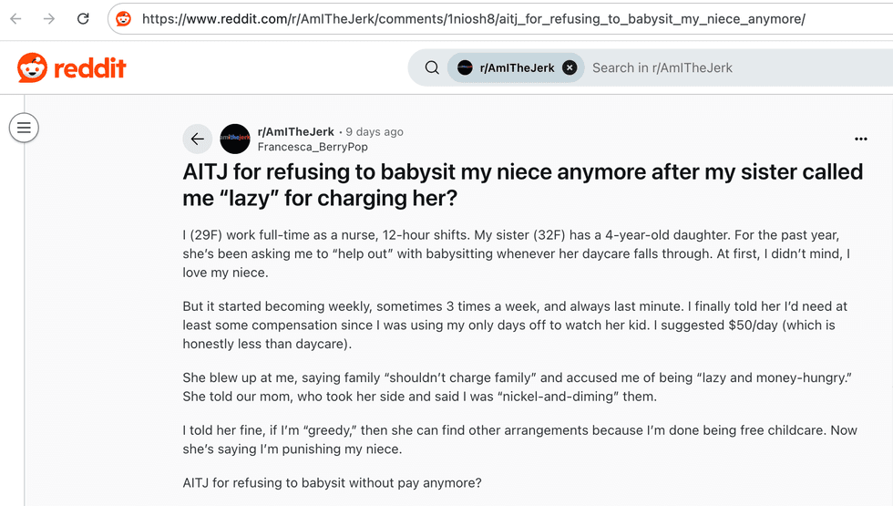Open the amithejerk subreddit avatar

coord(235,139)
